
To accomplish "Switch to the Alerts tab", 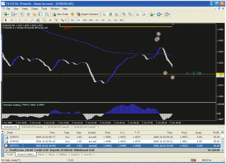I will 51,154.
